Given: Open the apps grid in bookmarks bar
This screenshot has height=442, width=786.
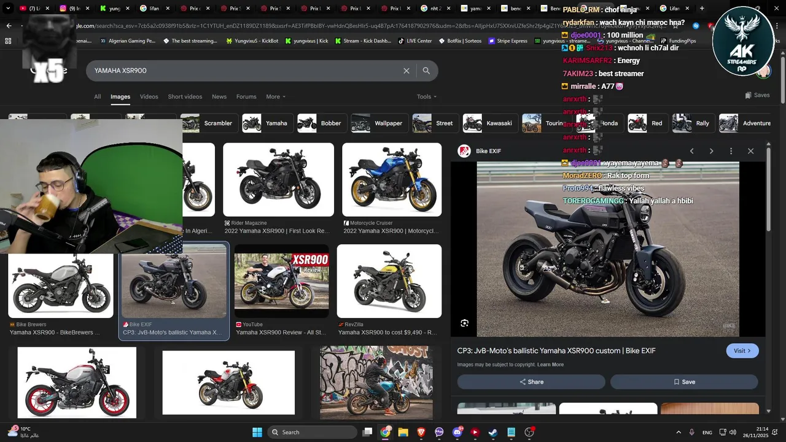Looking at the screenshot, I should [8, 41].
